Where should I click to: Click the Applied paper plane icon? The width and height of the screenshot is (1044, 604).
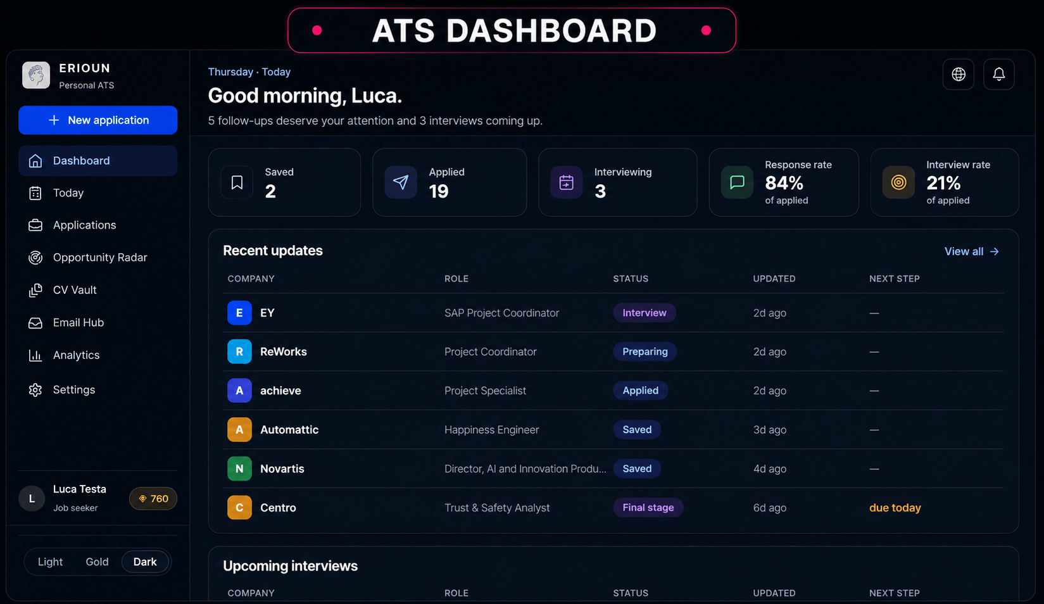coord(401,182)
